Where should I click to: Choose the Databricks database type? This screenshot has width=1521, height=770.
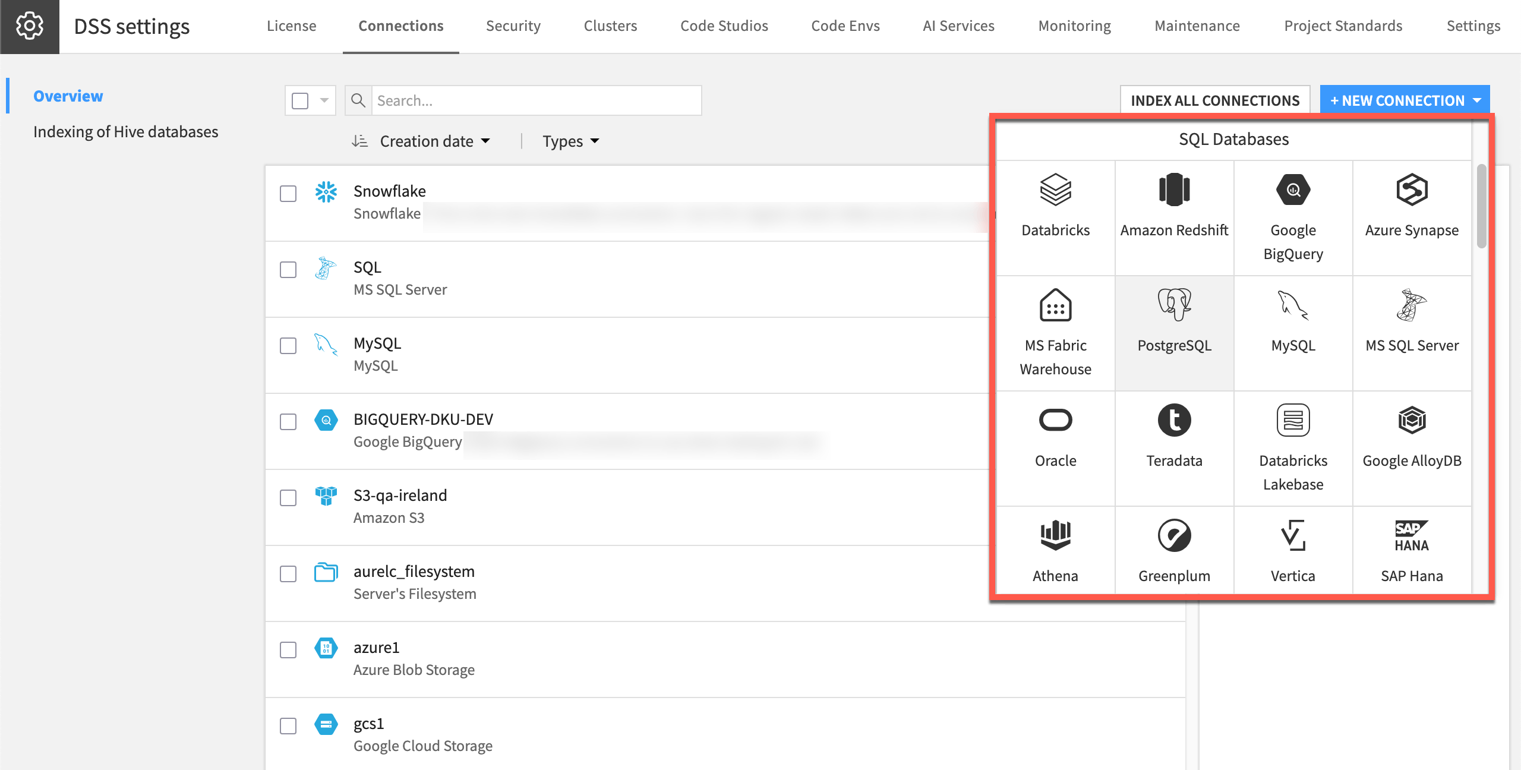(x=1055, y=217)
